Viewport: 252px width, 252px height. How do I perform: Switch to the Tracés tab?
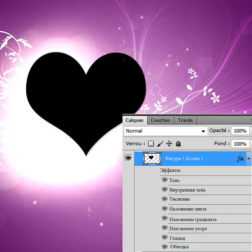(x=185, y=120)
